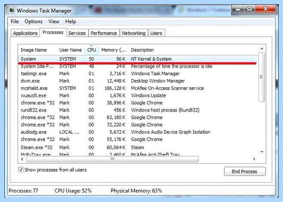Select the Steam.exe *32 process
The width and height of the screenshot is (283, 202).
pyautogui.click(x=138, y=147)
